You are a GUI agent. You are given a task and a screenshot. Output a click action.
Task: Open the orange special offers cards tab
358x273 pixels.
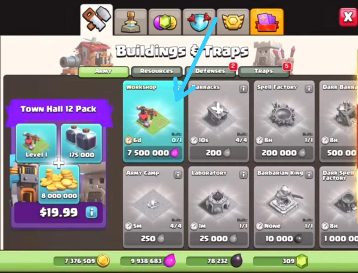click(267, 22)
